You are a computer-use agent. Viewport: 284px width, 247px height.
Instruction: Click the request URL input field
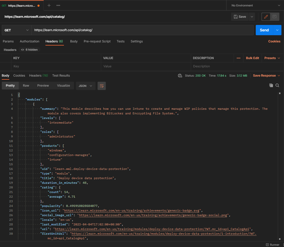[x=142, y=30]
